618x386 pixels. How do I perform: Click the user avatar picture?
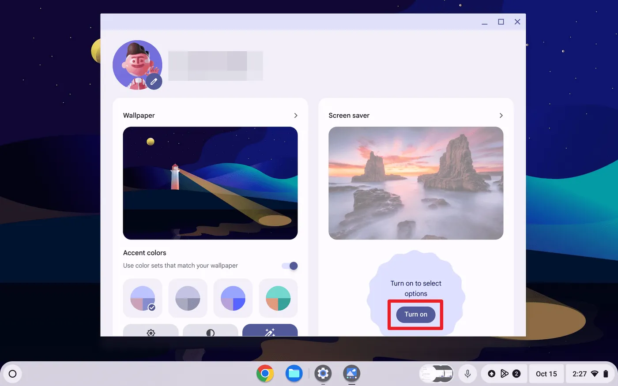[137, 65]
